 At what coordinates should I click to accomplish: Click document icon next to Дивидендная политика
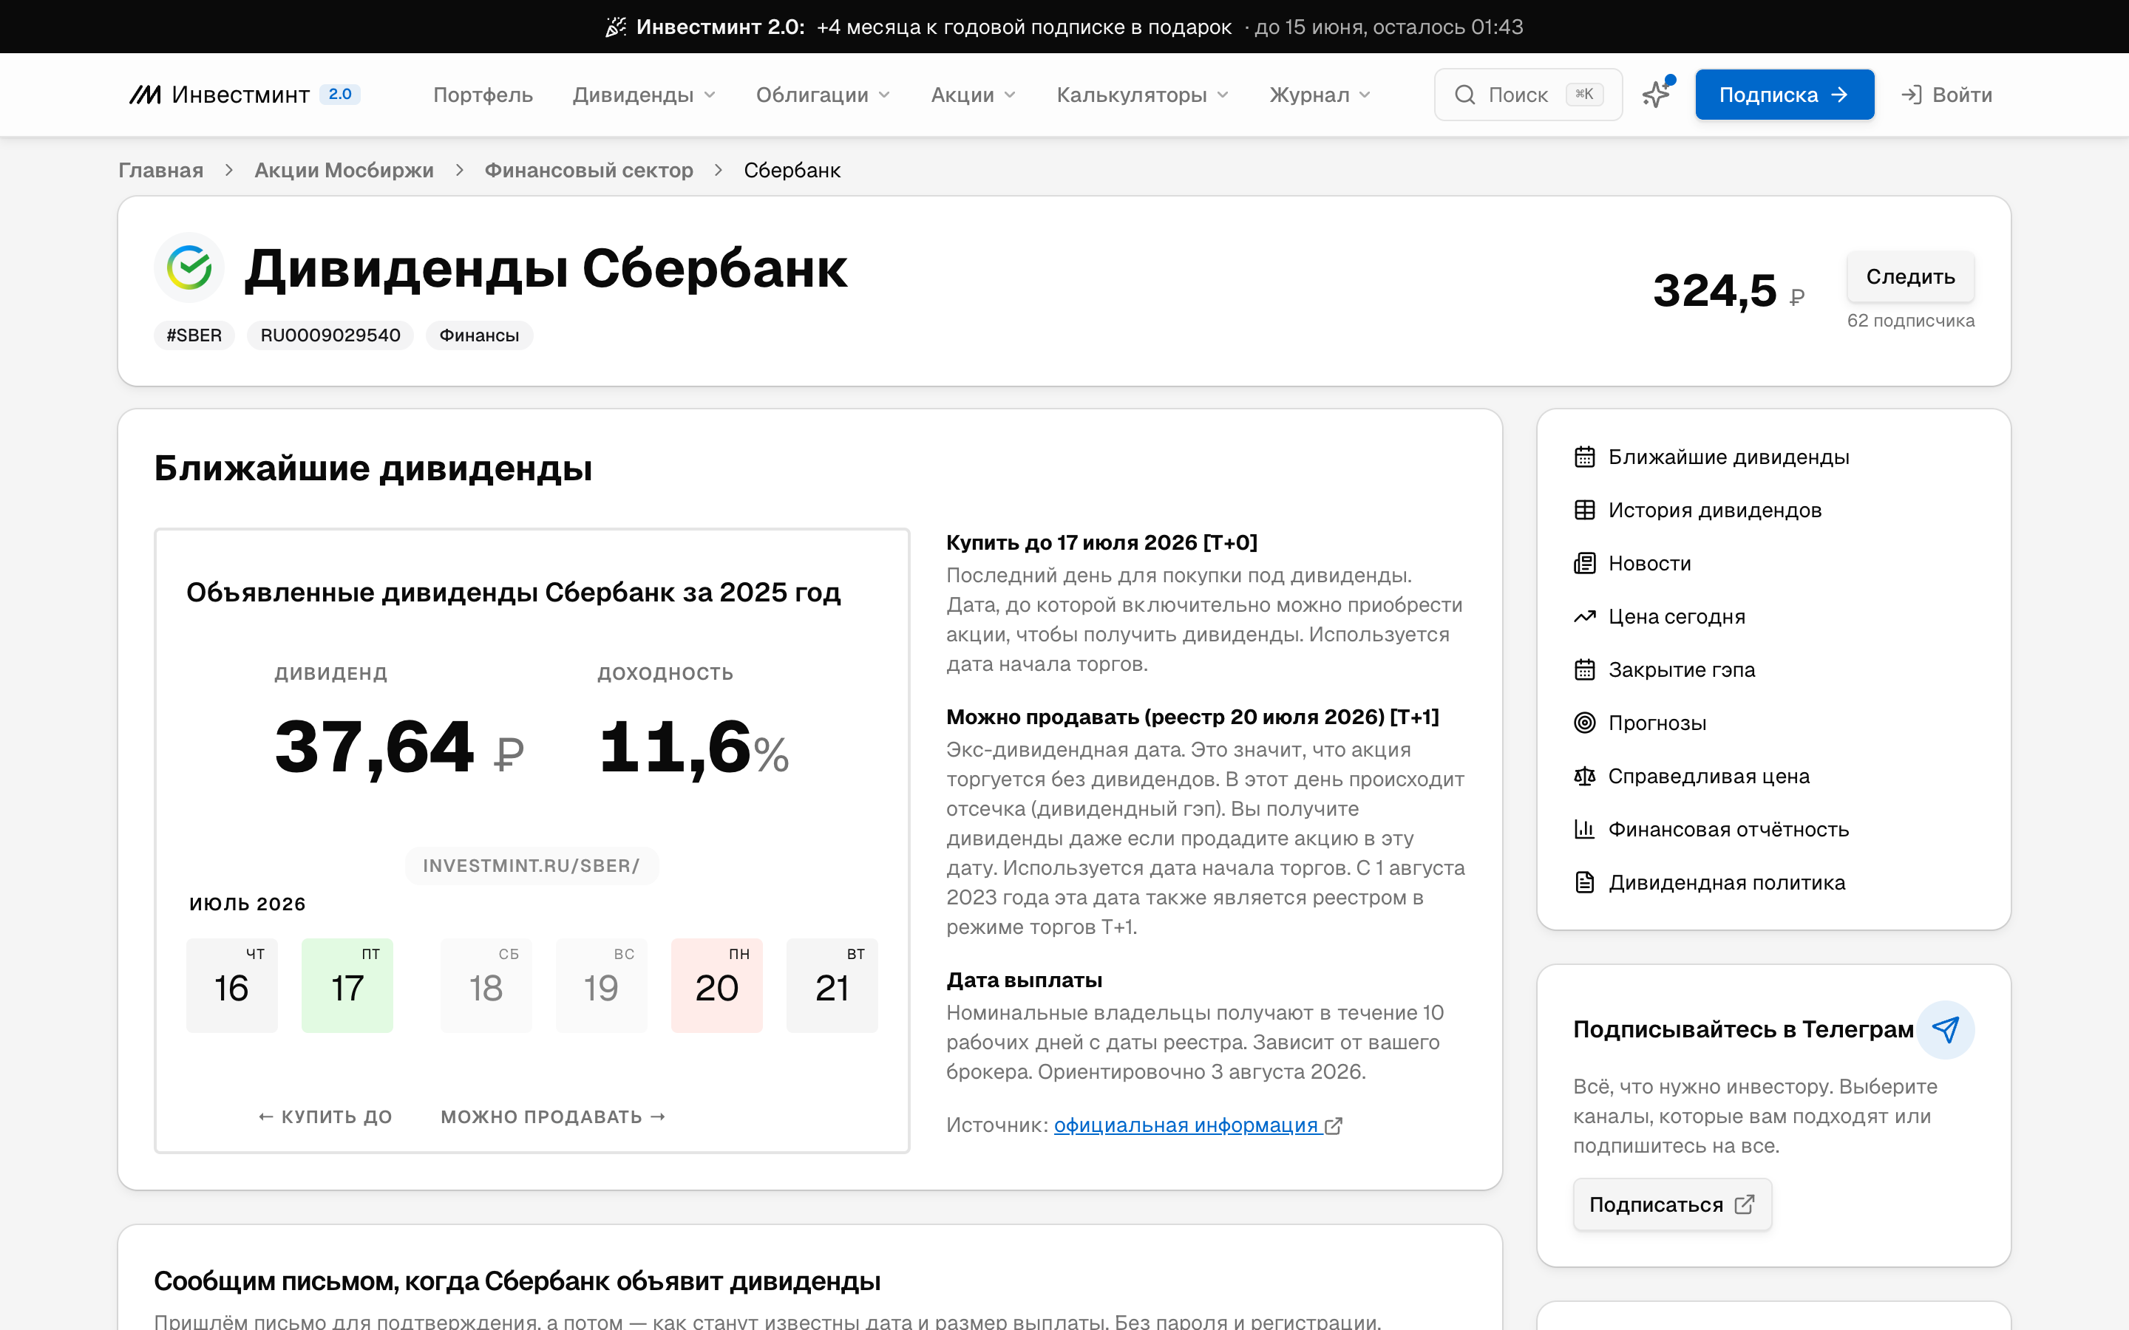point(1584,883)
